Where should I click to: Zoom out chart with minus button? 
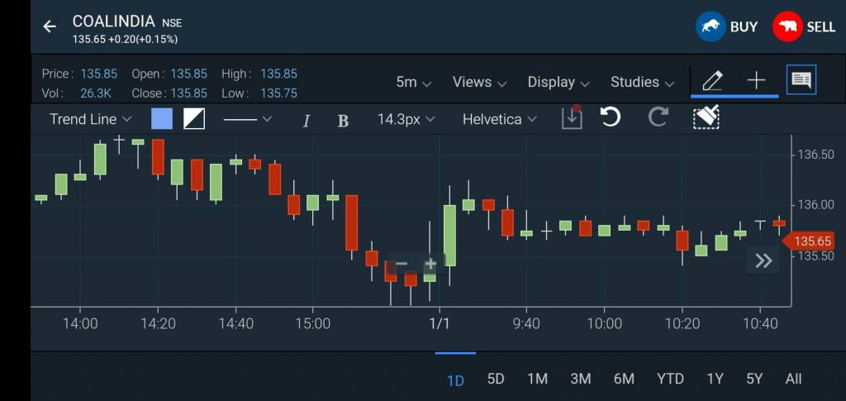402,264
